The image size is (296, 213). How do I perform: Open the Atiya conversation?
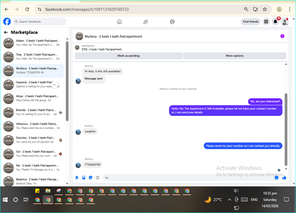pos(33,98)
